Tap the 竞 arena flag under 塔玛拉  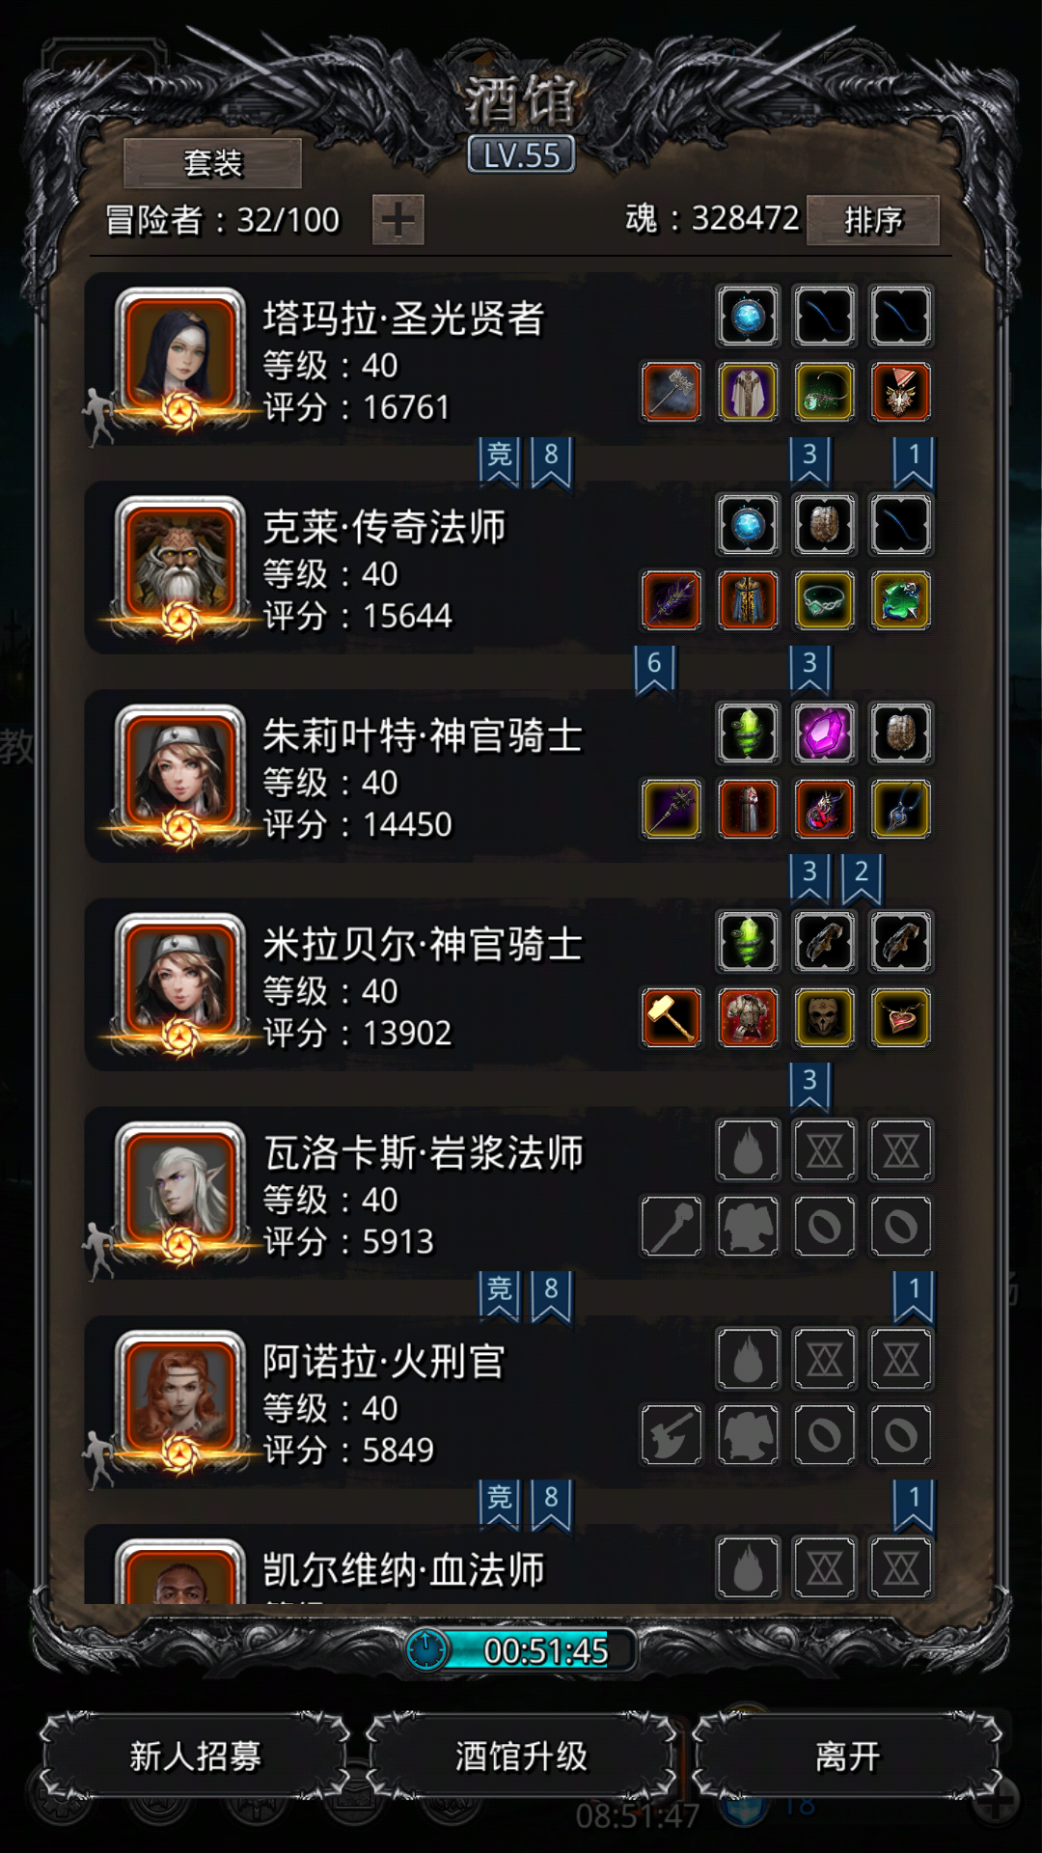[500, 461]
